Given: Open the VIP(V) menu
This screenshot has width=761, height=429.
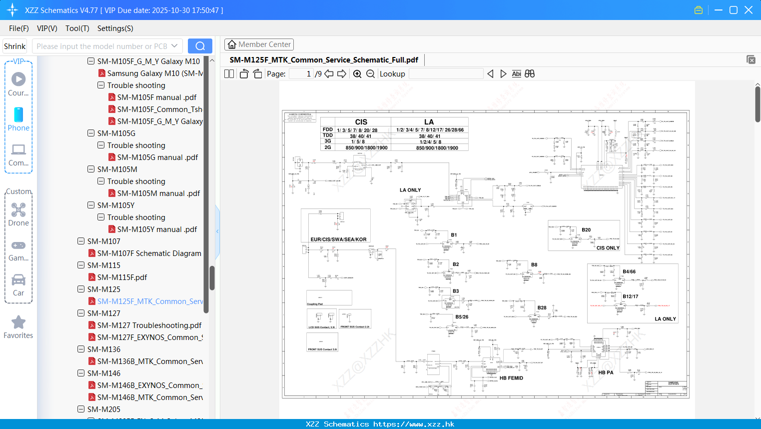Looking at the screenshot, I should [47, 28].
